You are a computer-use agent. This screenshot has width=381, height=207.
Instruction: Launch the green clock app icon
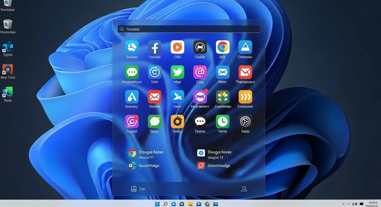pyautogui.click(x=223, y=122)
